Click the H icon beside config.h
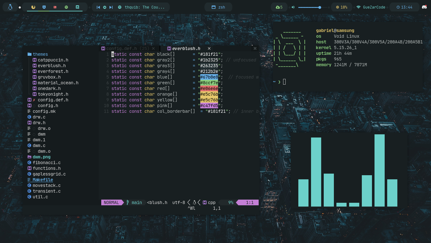The height and width of the screenshot is (243, 431). (x=30, y=106)
